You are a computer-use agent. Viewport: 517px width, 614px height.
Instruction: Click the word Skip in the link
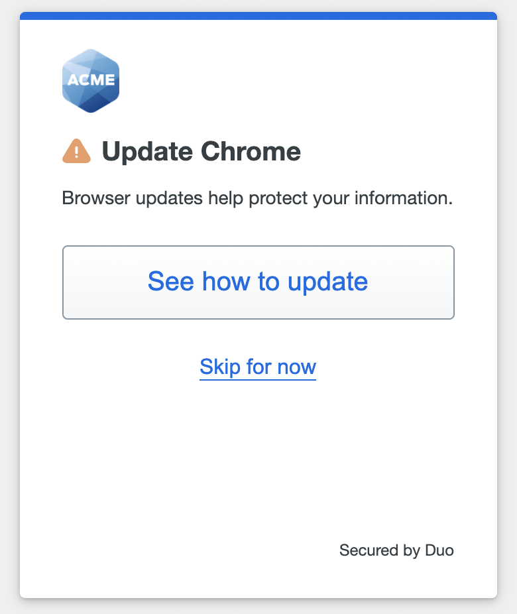[x=220, y=367]
